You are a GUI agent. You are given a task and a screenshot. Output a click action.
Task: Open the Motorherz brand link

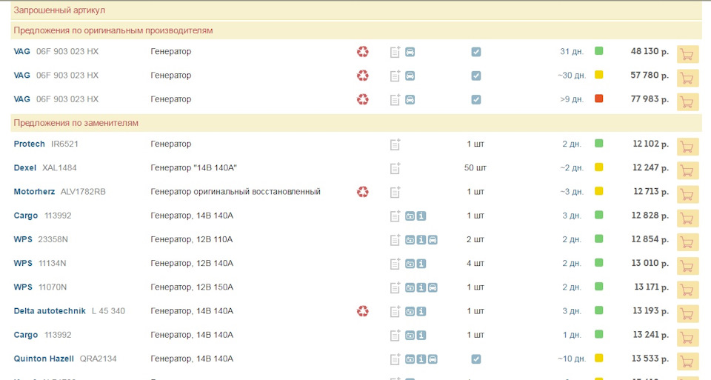click(34, 191)
